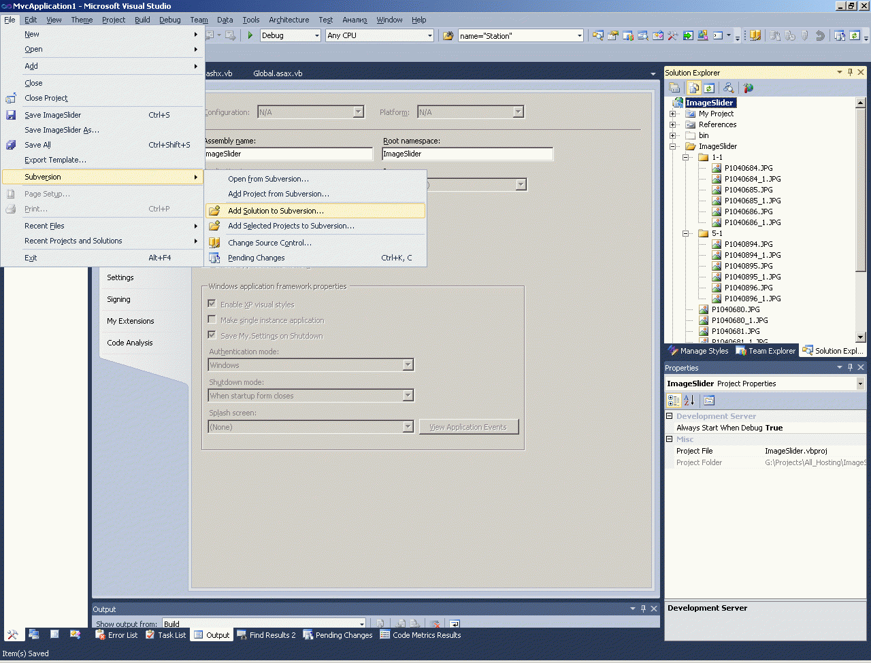Click the Root namespace text field
871x663 pixels.
(x=467, y=154)
